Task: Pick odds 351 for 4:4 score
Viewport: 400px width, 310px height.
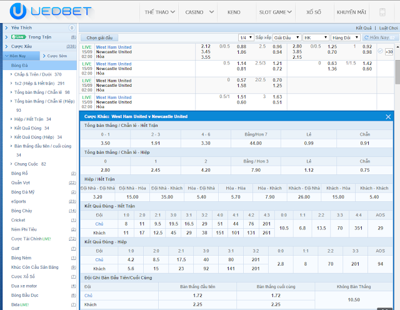Action: [358, 228]
